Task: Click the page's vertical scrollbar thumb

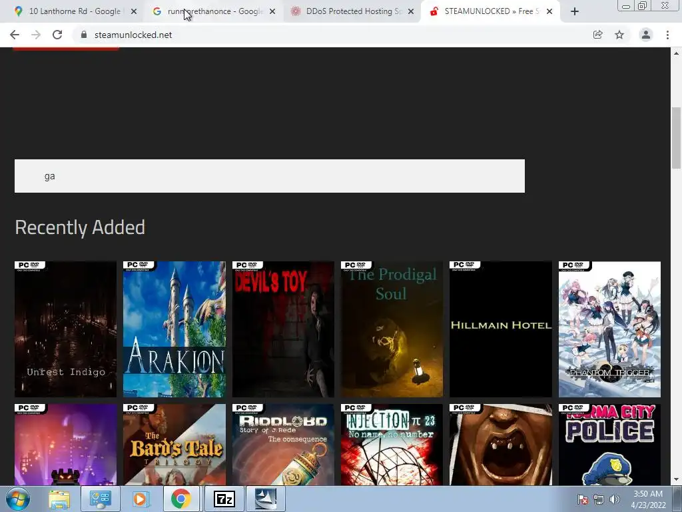Action: [676, 138]
